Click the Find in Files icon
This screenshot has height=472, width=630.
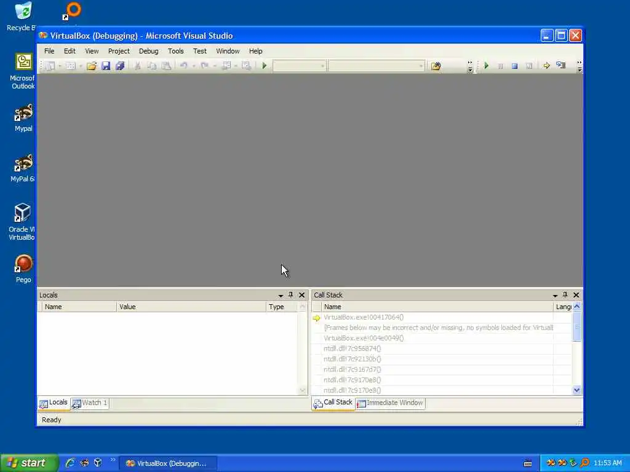tap(436, 66)
